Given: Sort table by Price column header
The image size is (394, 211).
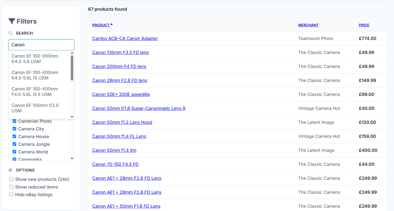Looking at the screenshot, I should [364, 25].
